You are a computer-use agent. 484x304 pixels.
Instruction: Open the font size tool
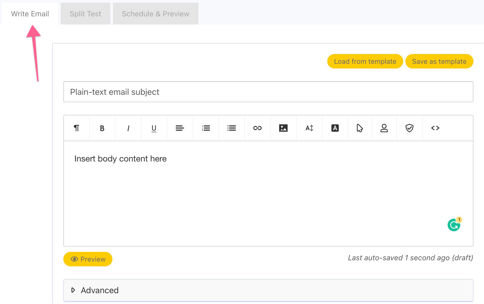pos(309,128)
